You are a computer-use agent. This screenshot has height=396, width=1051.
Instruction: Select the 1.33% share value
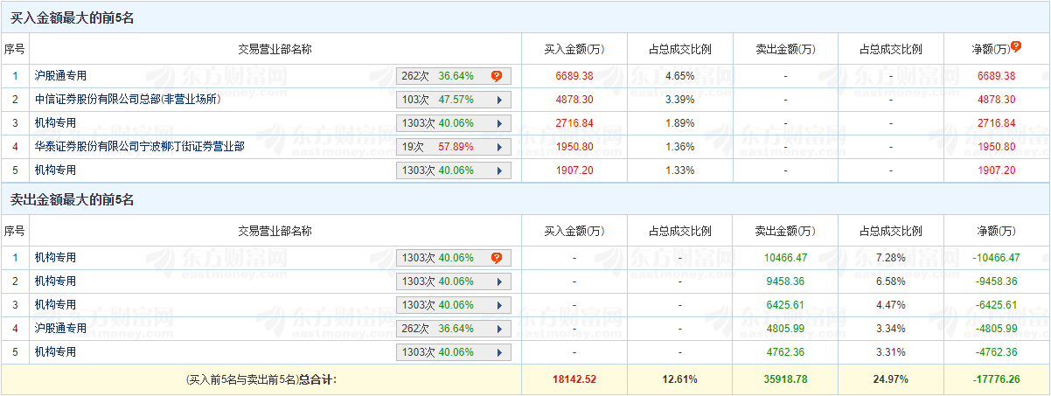coord(679,170)
